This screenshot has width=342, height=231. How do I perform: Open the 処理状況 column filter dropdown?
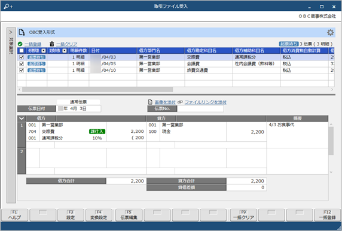pos(44,51)
